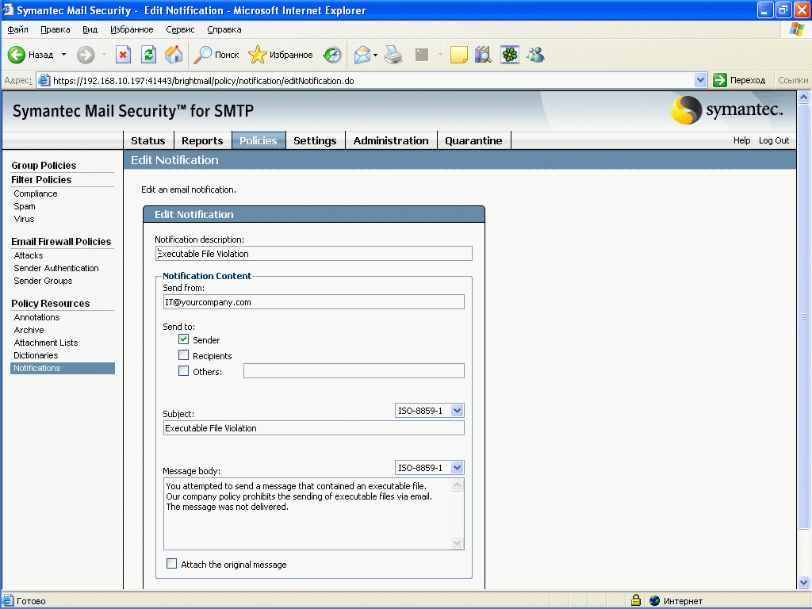The width and height of the screenshot is (812, 609).
Task: Click the page icon in address bar
Action: pos(44,80)
